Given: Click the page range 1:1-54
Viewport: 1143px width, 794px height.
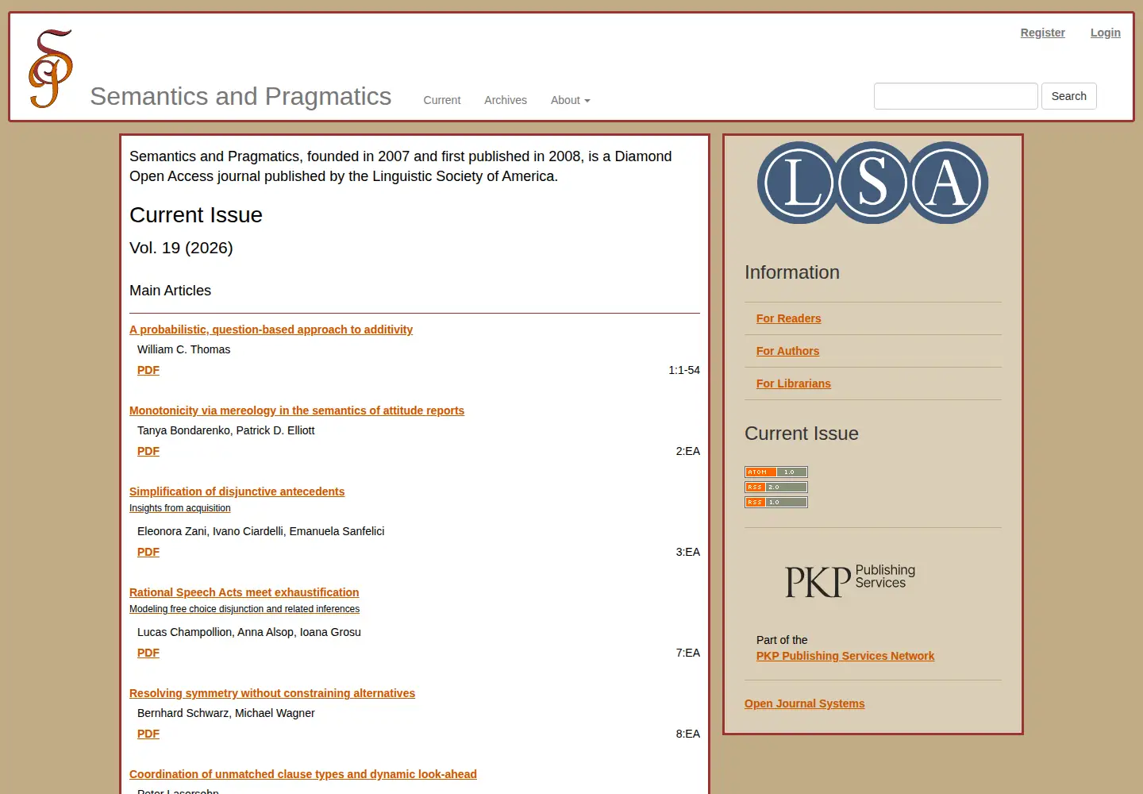Looking at the screenshot, I should coord(684,370).
